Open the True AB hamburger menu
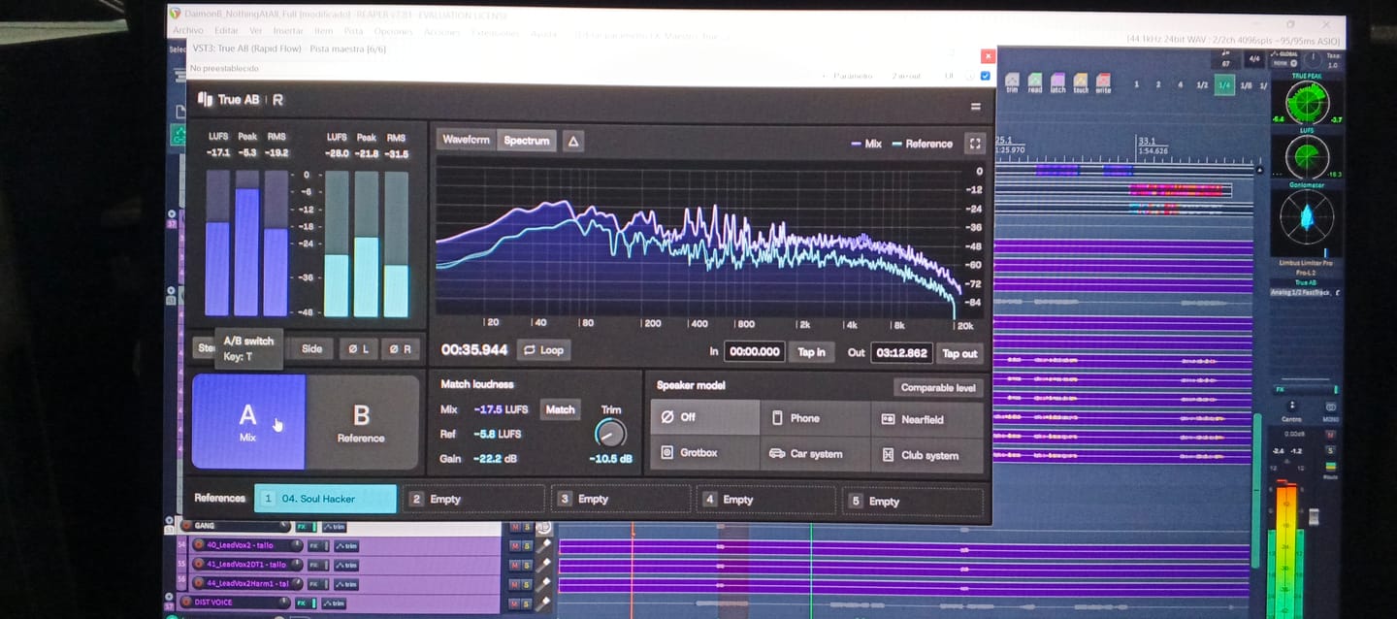Viewport: 1397px width, 619px height. pyautogui.click(x=975, y=106)
